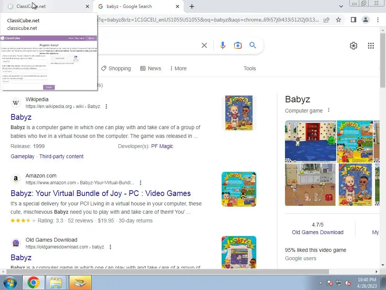Click the Wikipedia favicon
Image resolution: width=386 pixels, height=290 pixels.
pos(16,103)
